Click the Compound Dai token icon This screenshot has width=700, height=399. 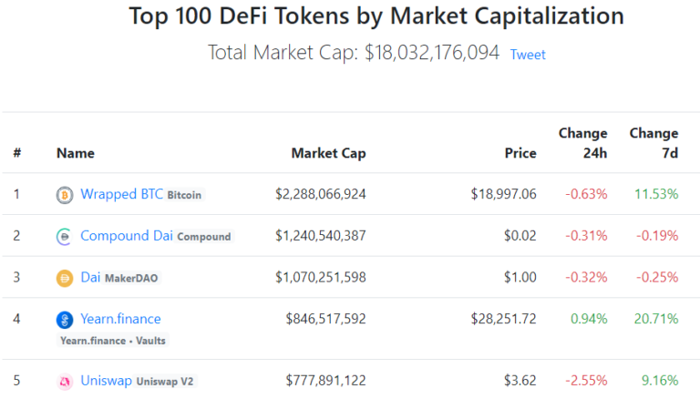(65, 237)
